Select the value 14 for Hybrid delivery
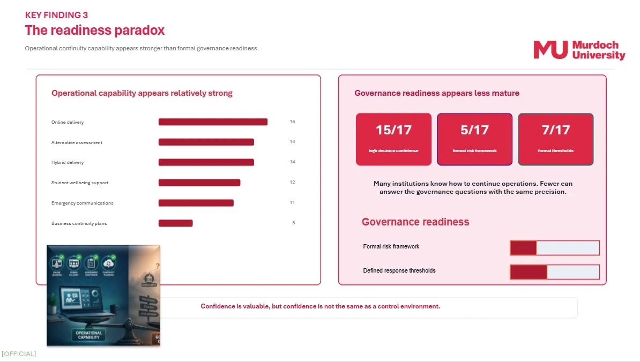The image size is (640, 362). 292,162
